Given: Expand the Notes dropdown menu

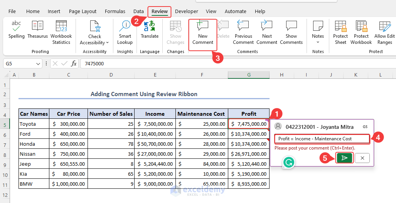Looking at the screenshot, I should click(318, 42).
